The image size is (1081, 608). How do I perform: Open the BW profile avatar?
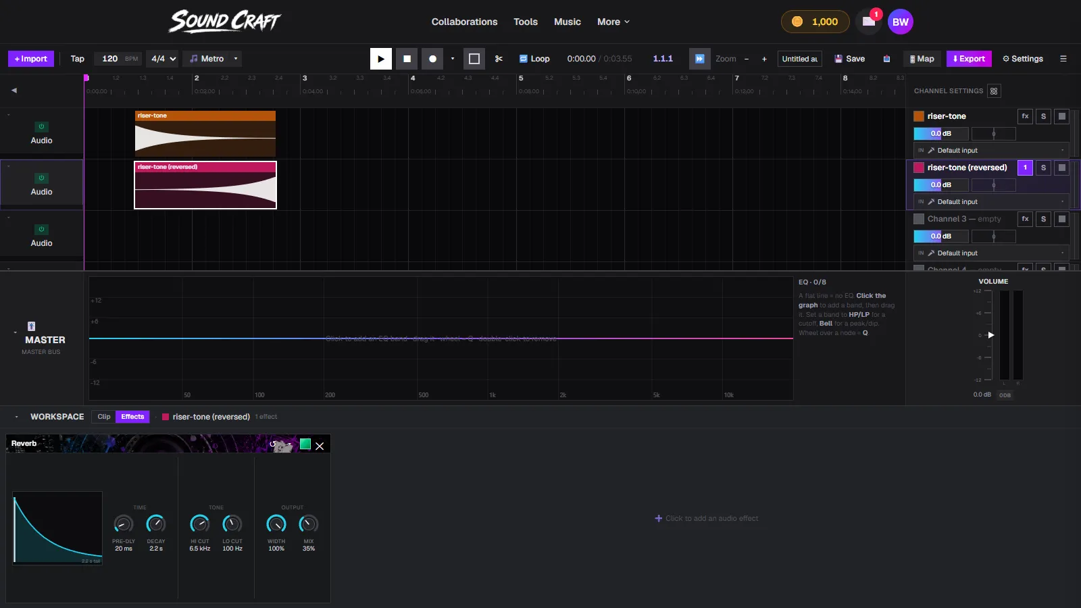coord(901,22)
